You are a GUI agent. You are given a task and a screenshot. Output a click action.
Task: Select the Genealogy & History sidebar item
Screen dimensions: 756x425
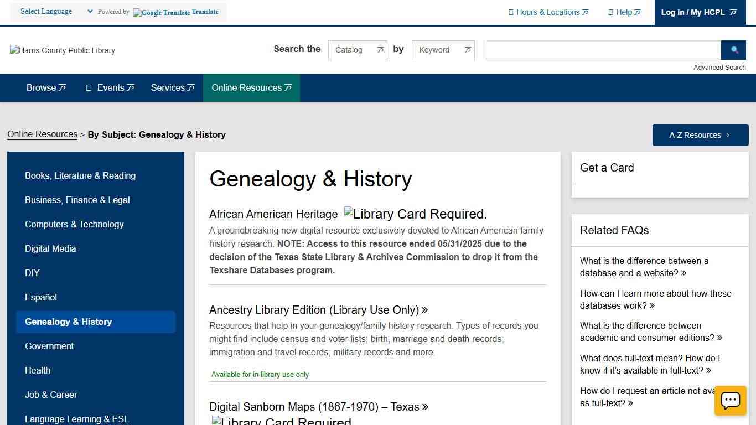point(69,322)
